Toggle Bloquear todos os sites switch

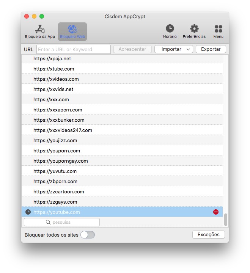coord(88,235)
